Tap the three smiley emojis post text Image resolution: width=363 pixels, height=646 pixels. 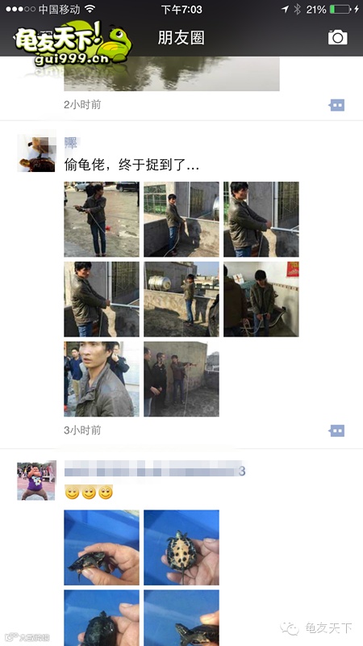pyautogui.click(x=89, y=493)
